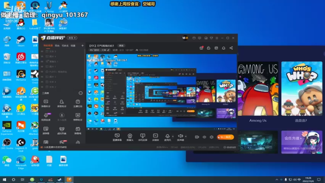The image size is (325, 183).
Task: Select the PUBG 绝地求生 source row
Action: point(62,72)
